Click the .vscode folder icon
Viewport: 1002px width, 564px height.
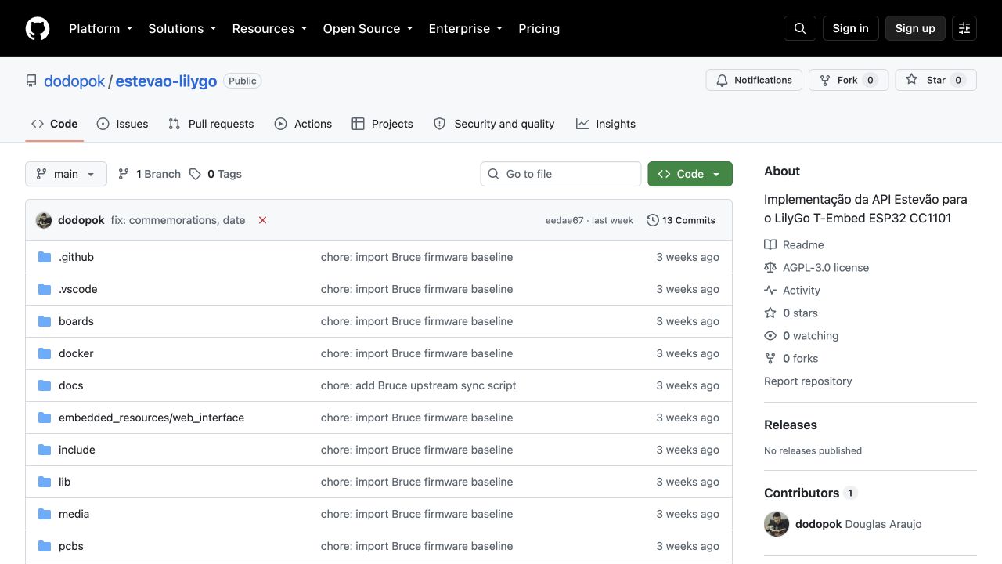(x=45, y=289)
